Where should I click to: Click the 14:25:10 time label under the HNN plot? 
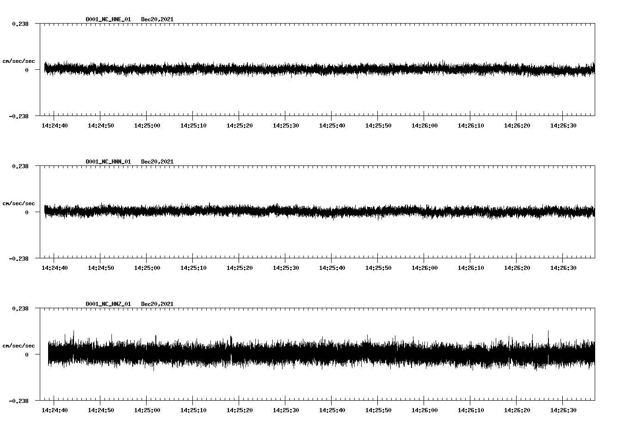[x=193, y=268]
